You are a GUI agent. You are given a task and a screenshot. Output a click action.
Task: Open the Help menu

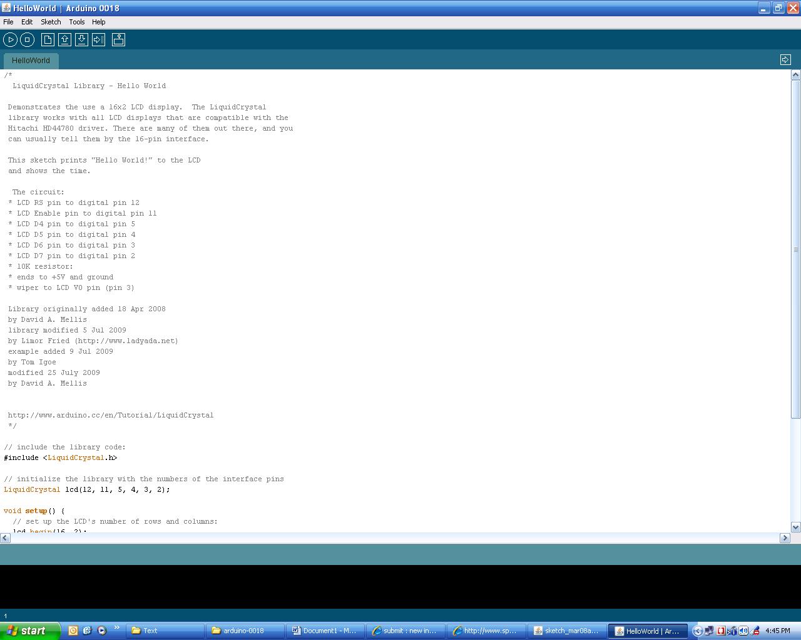(x=99, y=22)
